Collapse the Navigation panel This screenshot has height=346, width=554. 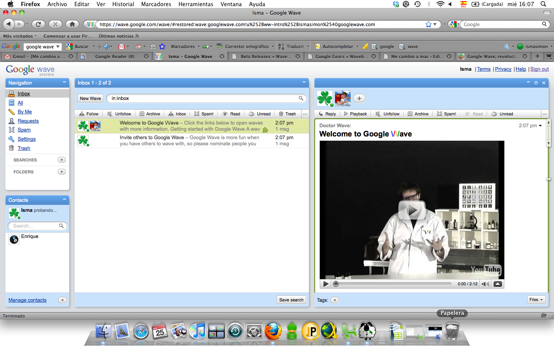[64, 82]
